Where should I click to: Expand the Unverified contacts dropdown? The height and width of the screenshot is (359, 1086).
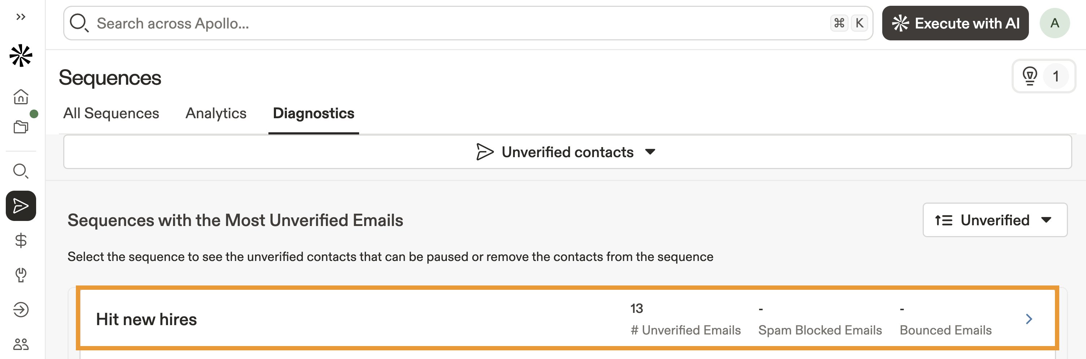pyautogui.click(x=567, y=152)
